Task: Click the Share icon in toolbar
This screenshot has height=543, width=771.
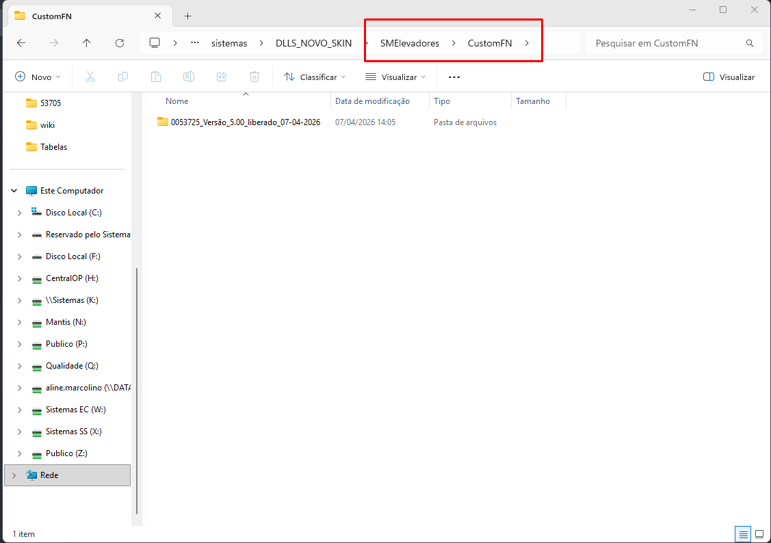Action: (222, 77)
